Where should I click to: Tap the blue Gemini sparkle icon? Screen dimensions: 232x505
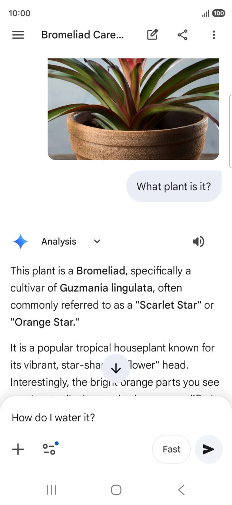pyautogui.click(x=21, y=242)
